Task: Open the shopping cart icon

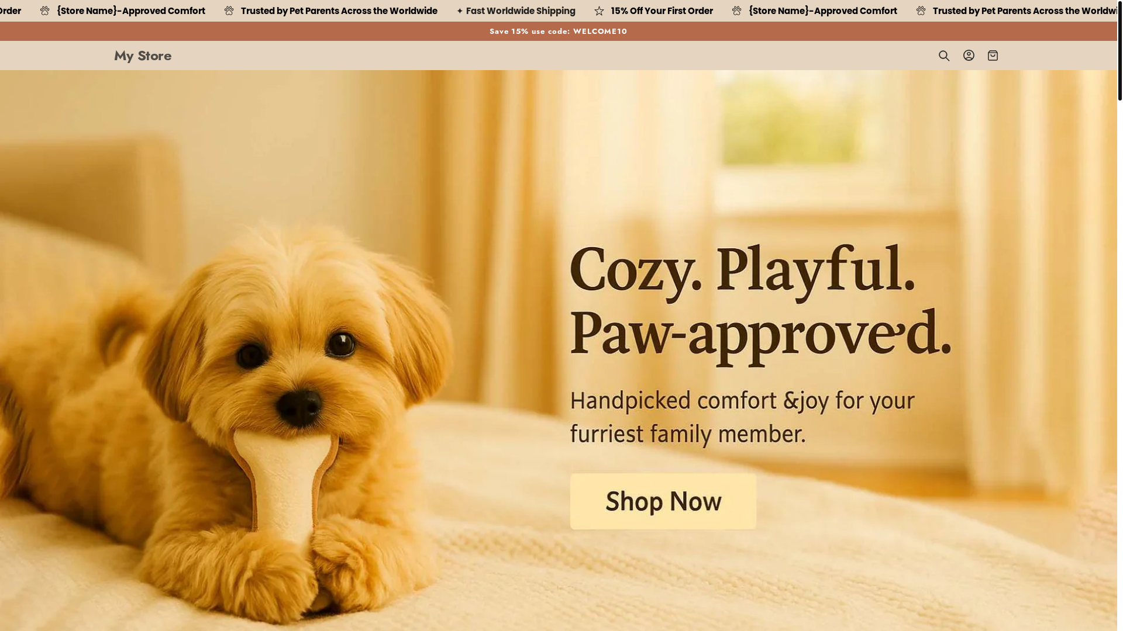Action: 993,56
